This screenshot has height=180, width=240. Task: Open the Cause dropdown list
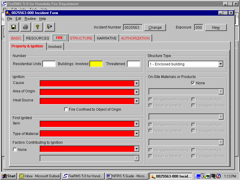[136, 83]
